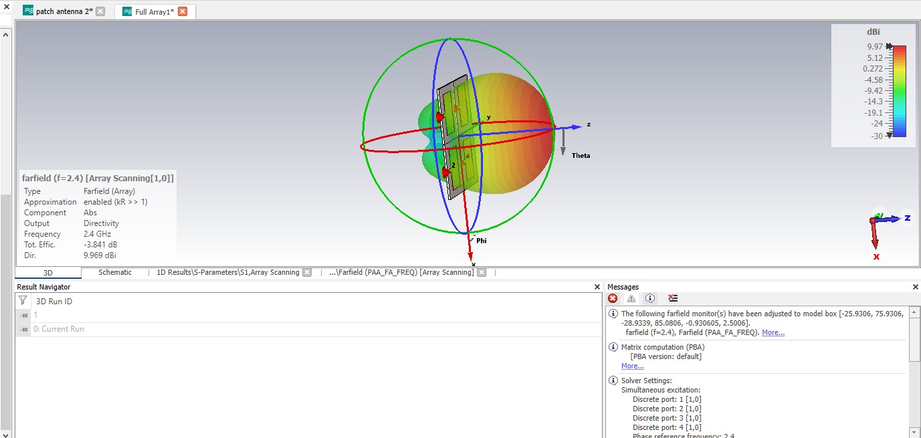921x438 pixels.
Task: Select the 3D view tab
Action: pyautogui.click(x=48, y=273)
